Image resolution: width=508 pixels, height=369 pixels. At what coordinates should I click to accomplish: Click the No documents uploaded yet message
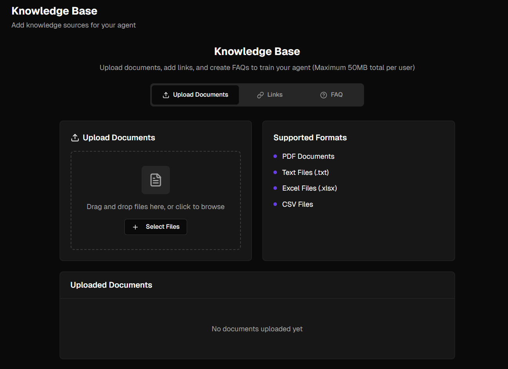257,329
